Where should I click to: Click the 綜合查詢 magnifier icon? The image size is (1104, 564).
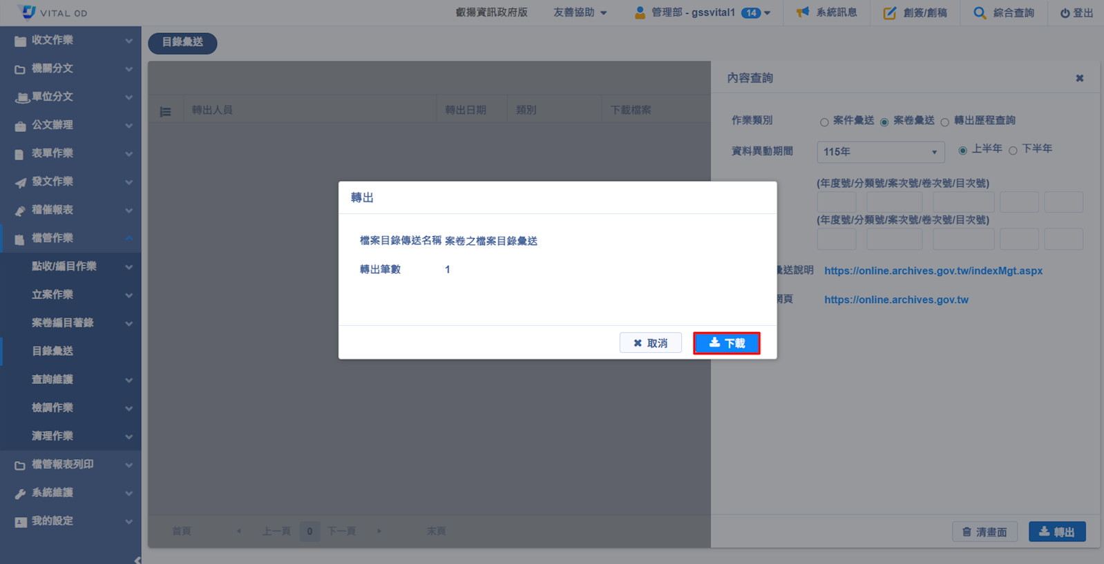tap(979, 12)
